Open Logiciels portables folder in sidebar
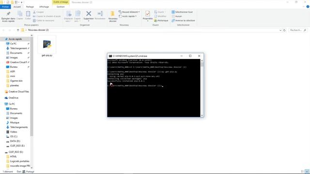The height and width of the screenshot is (174, 310). click(19, 161)
